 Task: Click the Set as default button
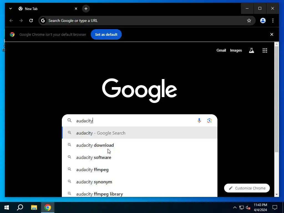[x=106, y=34]
